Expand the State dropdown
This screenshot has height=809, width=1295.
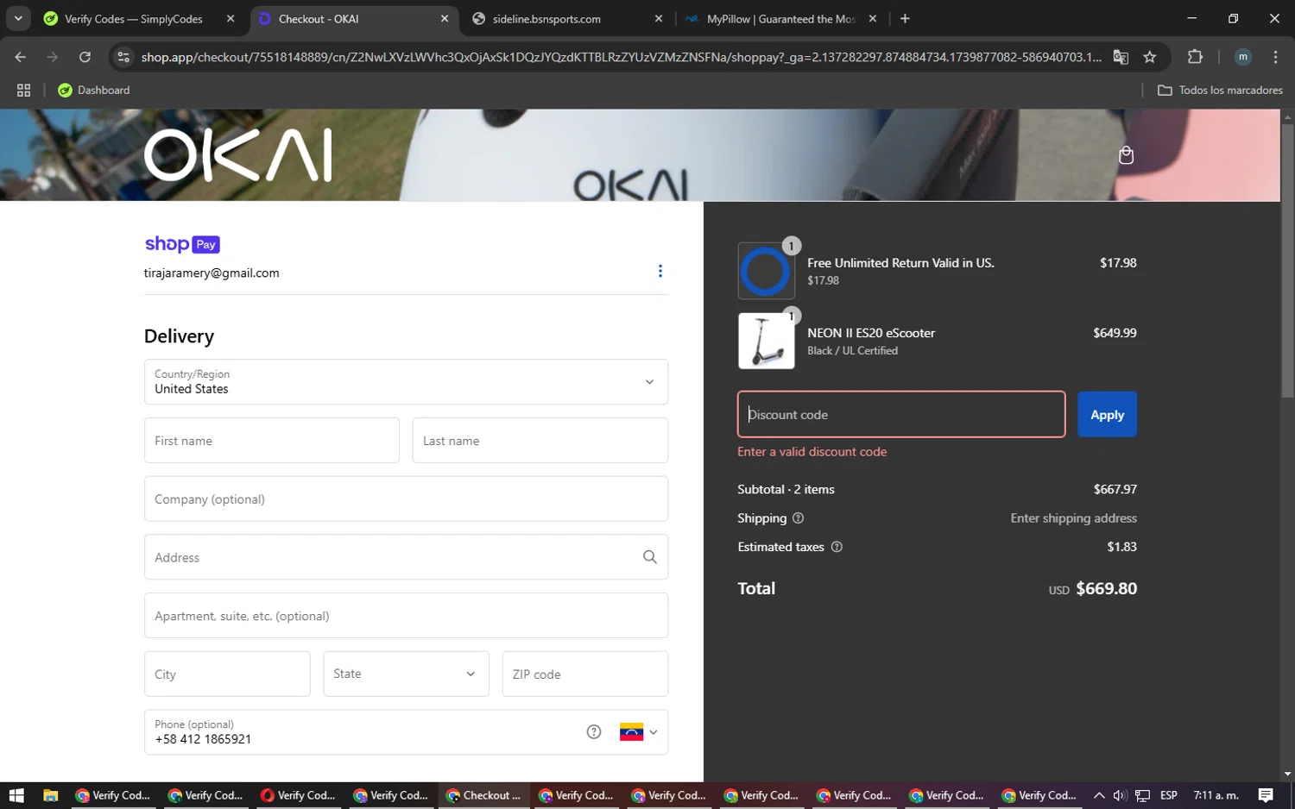point(406,674)
